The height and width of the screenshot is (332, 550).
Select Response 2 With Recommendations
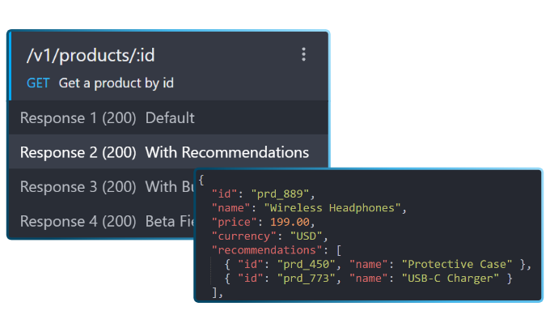[164, 152]
